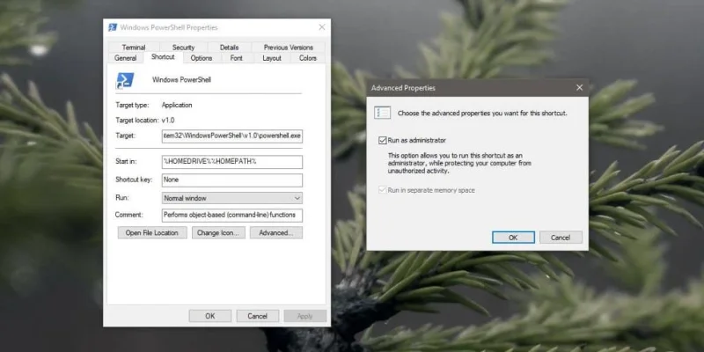
Task: Cancel the Advanced Properties dialog
Action: (x=561, y=238)
